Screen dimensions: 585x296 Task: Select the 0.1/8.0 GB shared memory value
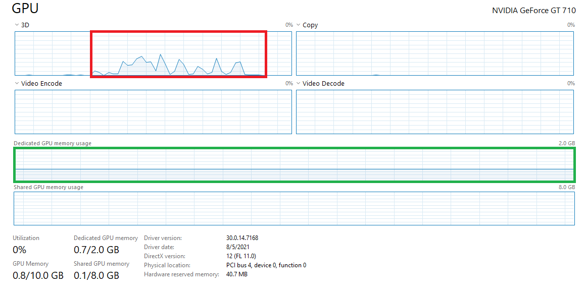(x=96, y=275)
